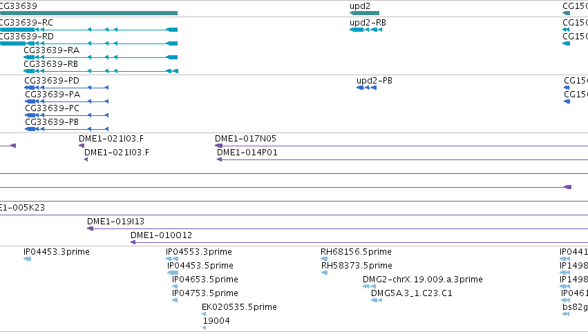
Task: Click the EK020535.5prime EST label
Action: (x=239, y=307)
